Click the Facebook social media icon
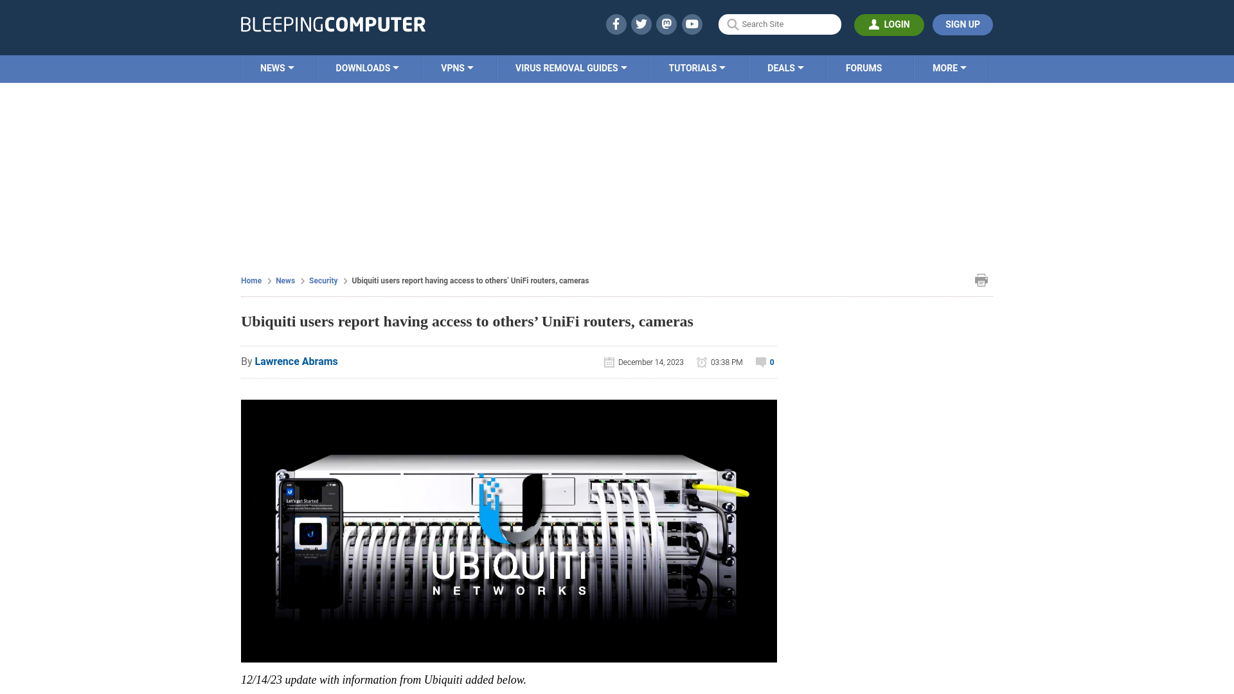 (616, 24)
